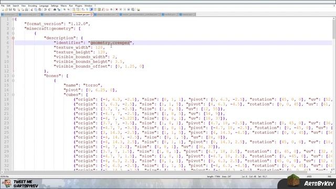Collapse the fold marker on line 14
The width and height of the screenshot is (336, 189).
(13, 80)
